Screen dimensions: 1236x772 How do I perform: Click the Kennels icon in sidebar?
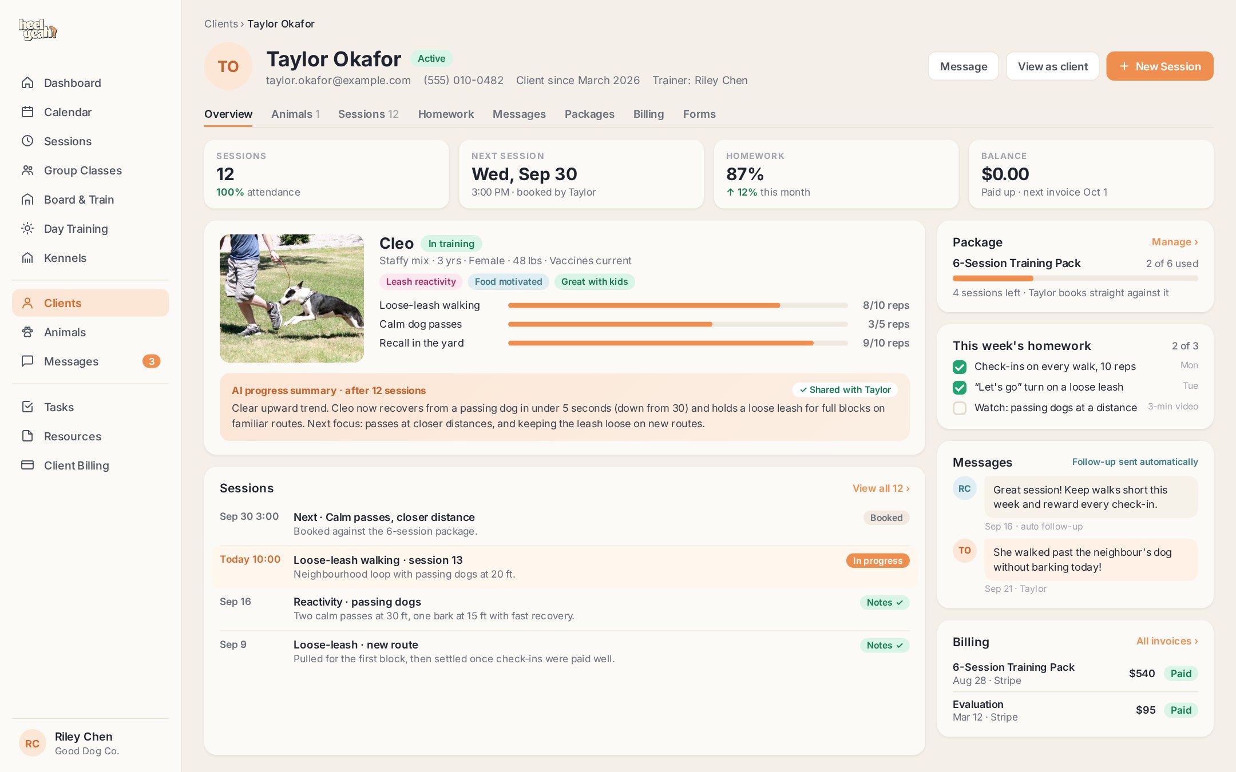tap(27, 258)
